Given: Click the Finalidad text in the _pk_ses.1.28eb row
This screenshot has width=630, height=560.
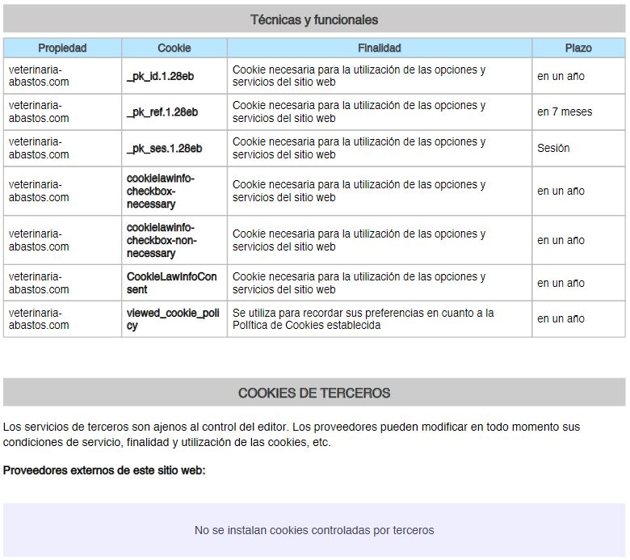Looking at the screenshot, I should (x=359, y=148).
